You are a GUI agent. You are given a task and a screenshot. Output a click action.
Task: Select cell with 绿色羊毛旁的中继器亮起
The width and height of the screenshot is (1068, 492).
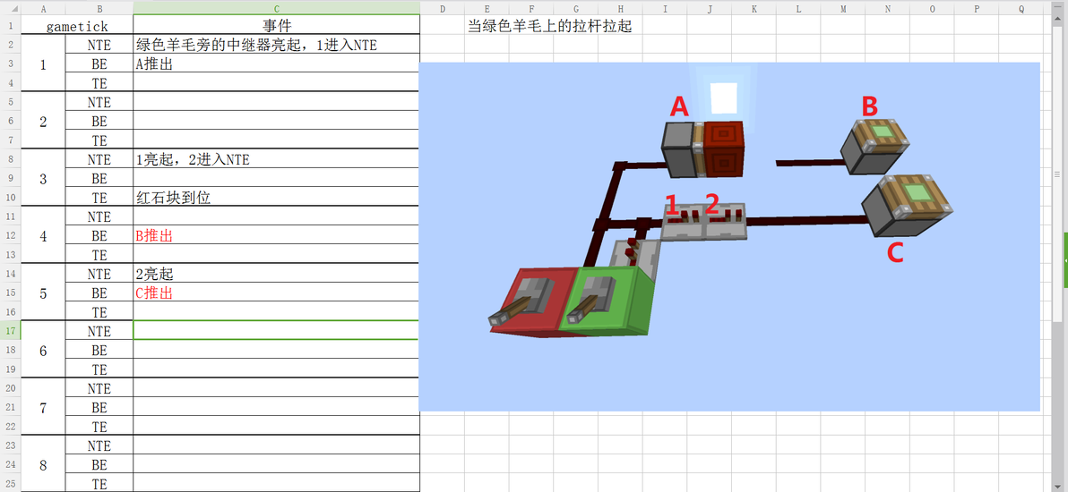(x=277, y=45)
